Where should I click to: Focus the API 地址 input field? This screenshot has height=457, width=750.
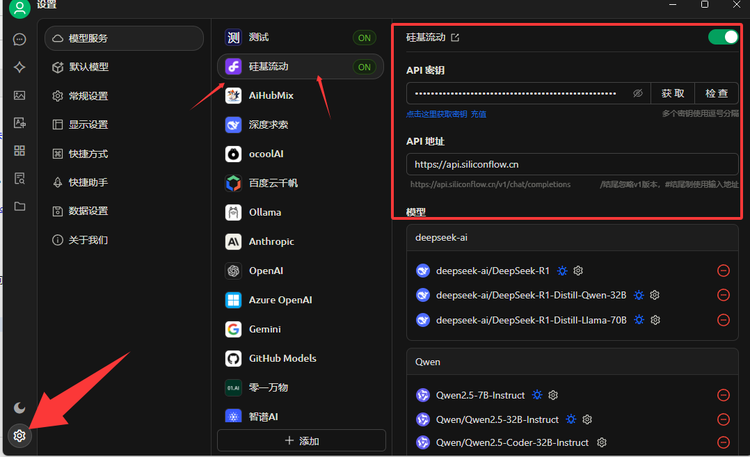(573, 164)
